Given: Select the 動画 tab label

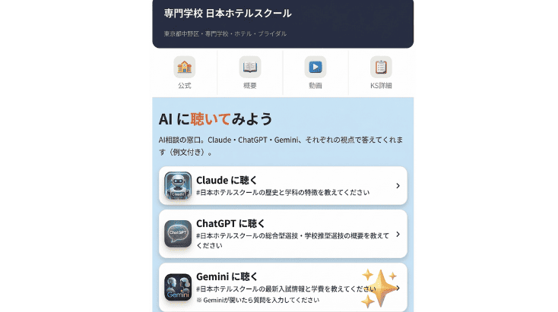Looking at the screenshot, I should 315,86.
